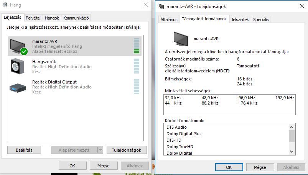Click the Intel(R) megjelenítő hang subtitle

click(57, 46)
